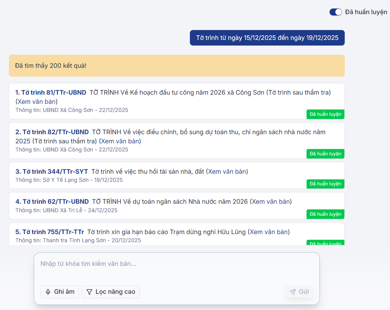Open Xem văn bản for Tờ trình 344/TTr-SYT

tap(227, 172)
